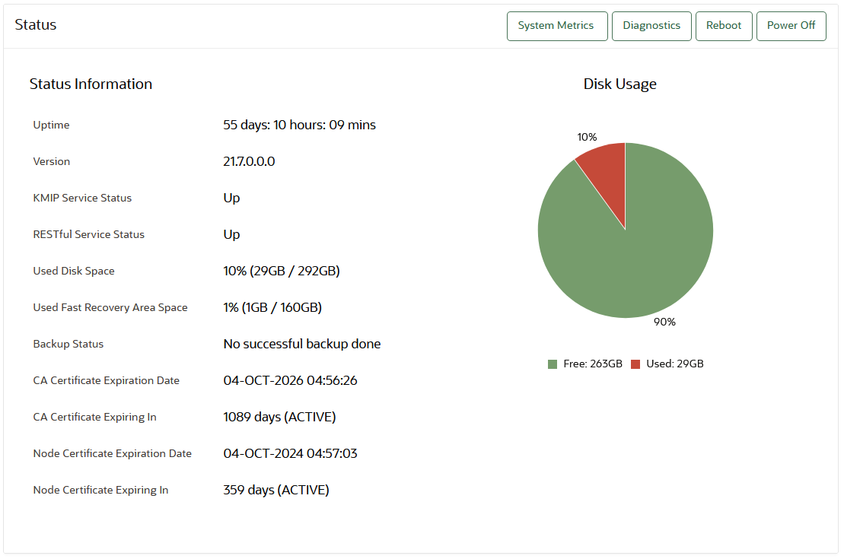The width and height of the screenshot is (844, 559).
Task: Click the RESTful Service Status Up value
Action: coord(231,234)
